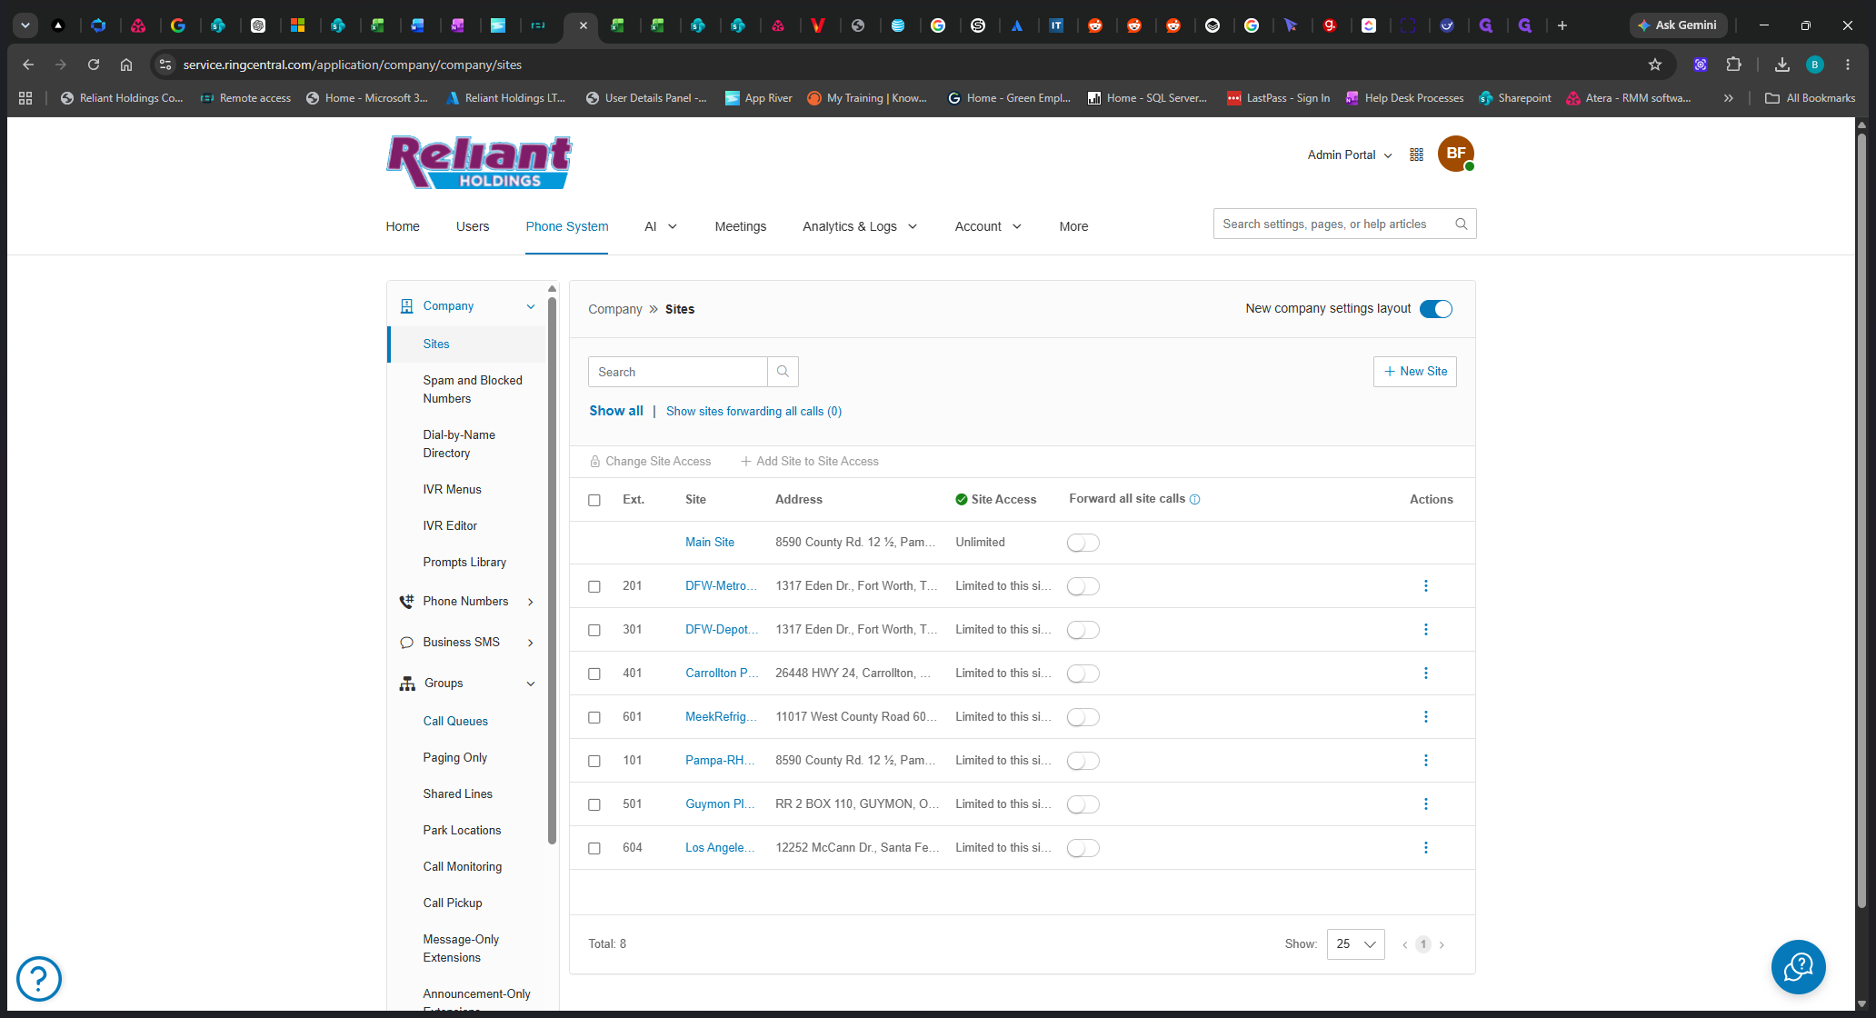Open actions menu for extension 604 row

coord(1425,848)
